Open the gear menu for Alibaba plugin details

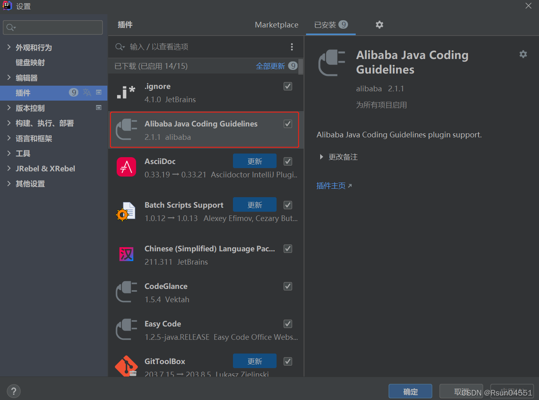[x=523, y=54]
